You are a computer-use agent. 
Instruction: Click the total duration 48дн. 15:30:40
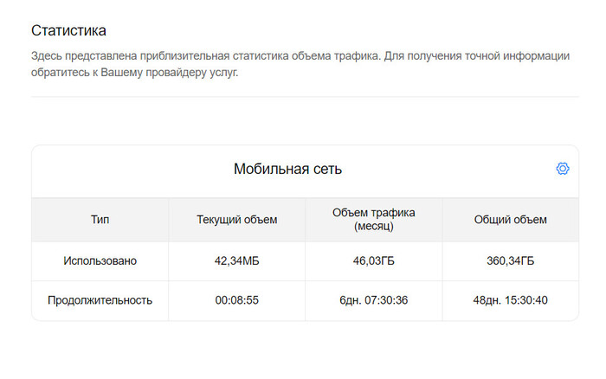[510, 300]
